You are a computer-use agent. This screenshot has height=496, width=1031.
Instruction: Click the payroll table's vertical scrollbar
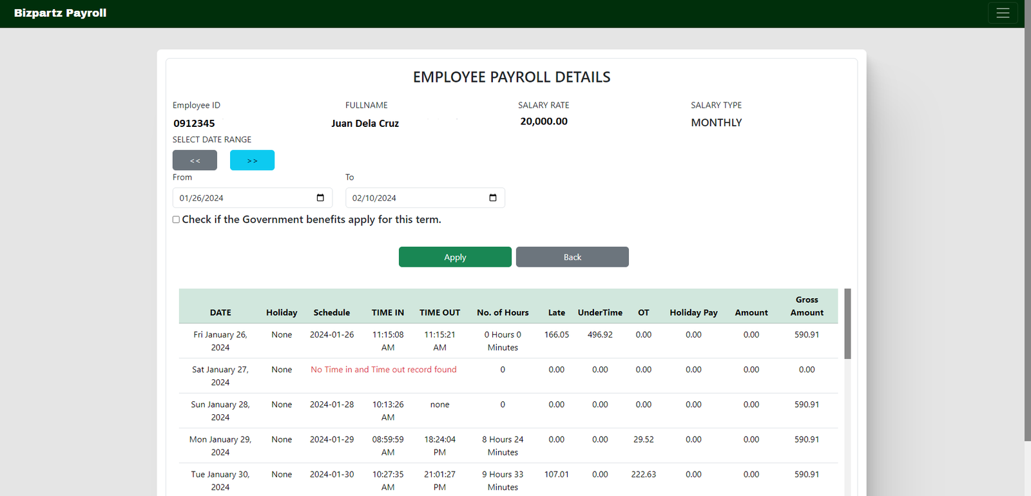[x=847, y=323]
